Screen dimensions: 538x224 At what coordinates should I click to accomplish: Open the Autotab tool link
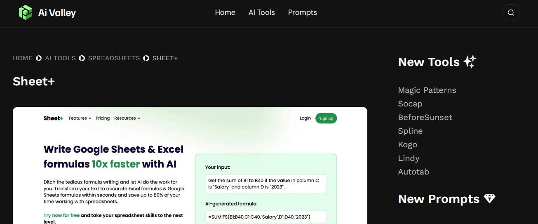413,172
